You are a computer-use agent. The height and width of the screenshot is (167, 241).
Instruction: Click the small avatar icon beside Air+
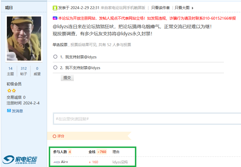57,162
